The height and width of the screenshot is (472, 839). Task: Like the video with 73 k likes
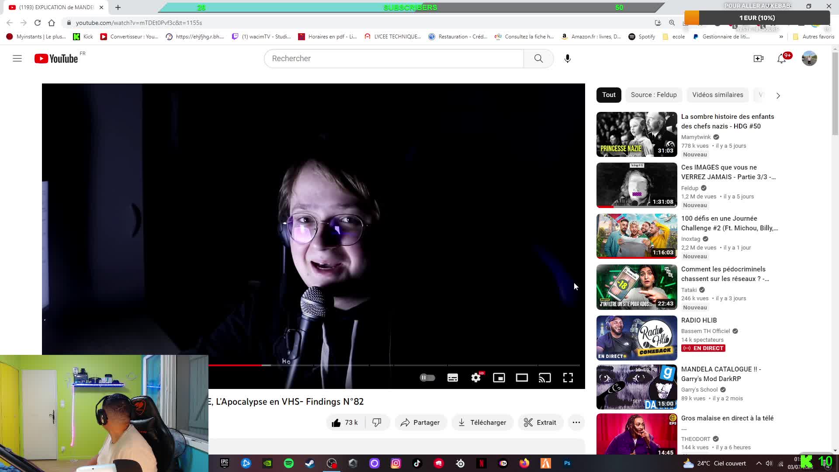(345, 423)
